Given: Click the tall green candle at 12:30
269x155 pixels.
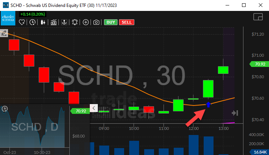Looking at the screenshot, I should 208,89.
